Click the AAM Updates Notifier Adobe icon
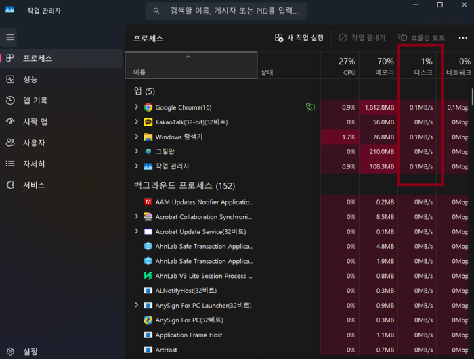 tap(148, 201)
